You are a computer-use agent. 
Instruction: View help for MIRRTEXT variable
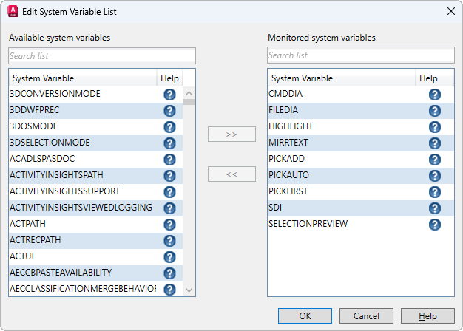tap(435, 143)
